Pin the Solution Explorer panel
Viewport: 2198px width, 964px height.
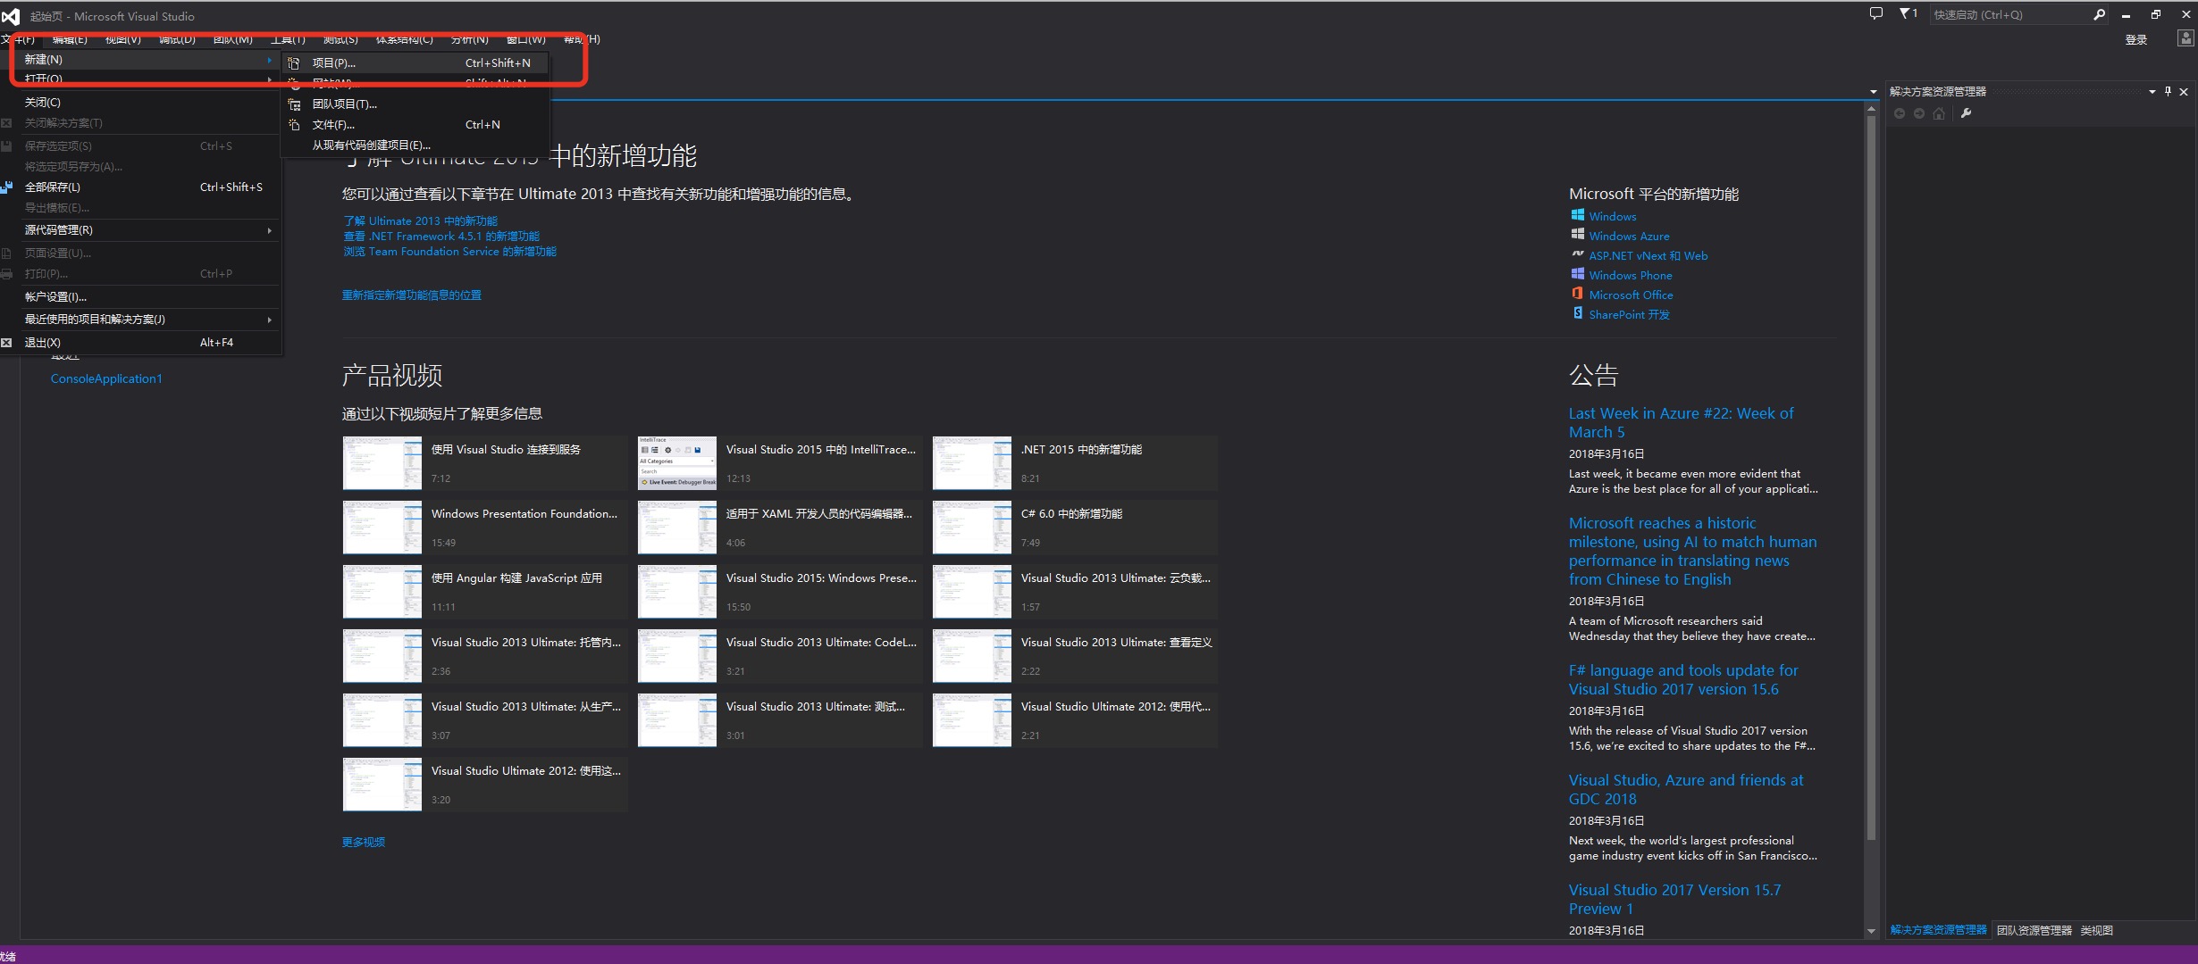click(2168, 91)
